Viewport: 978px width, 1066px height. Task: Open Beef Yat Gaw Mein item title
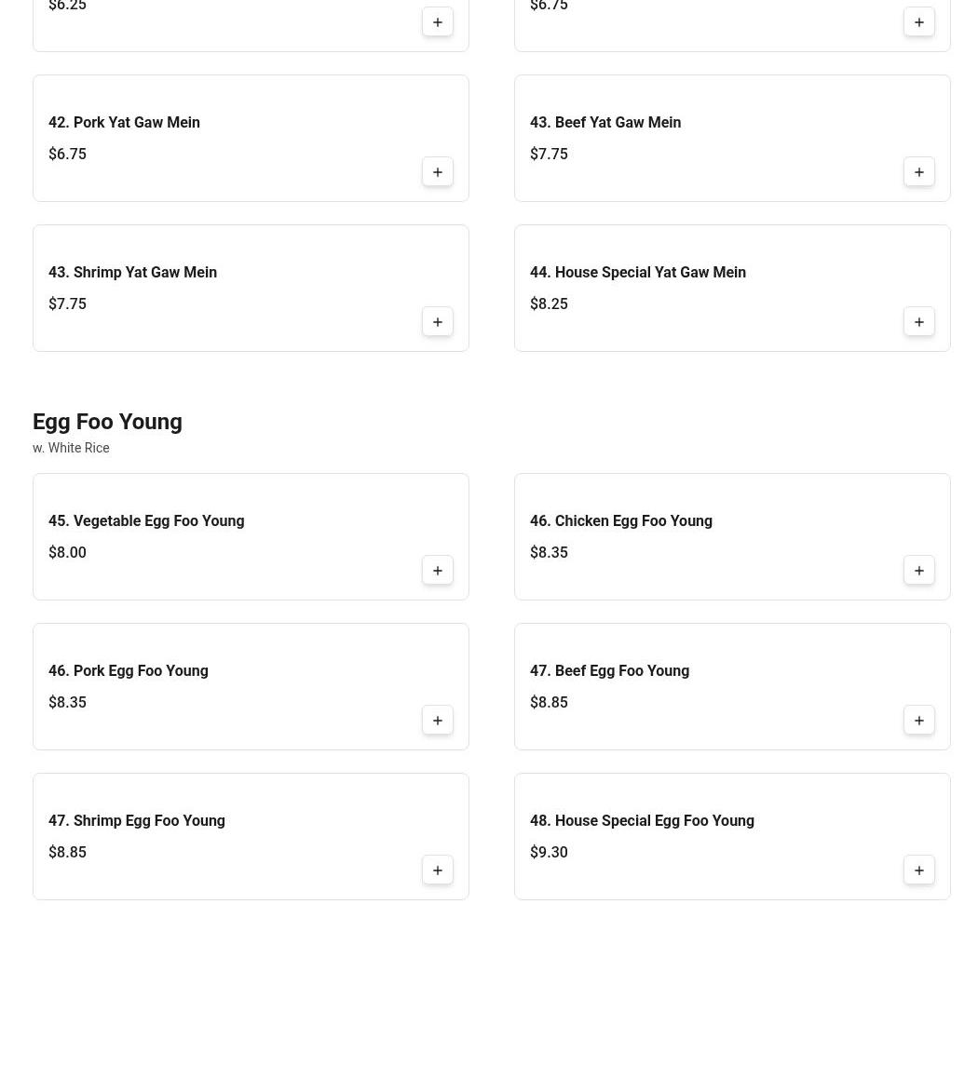pyautogui.click(x=605, y=123)
